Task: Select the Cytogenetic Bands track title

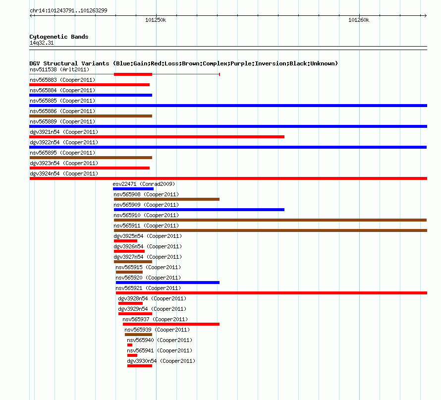Action: pyautogui.click(x=59, y=37)
